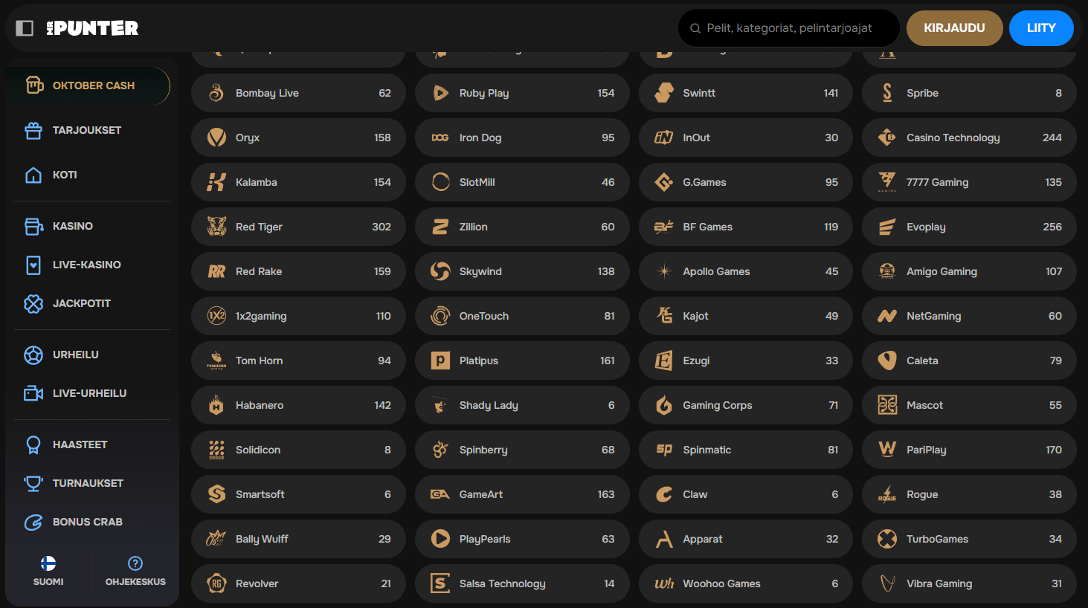Open the Live-Kasino card icon
This screenshot has height=608, width=1088.
click(x=33, y=265)
